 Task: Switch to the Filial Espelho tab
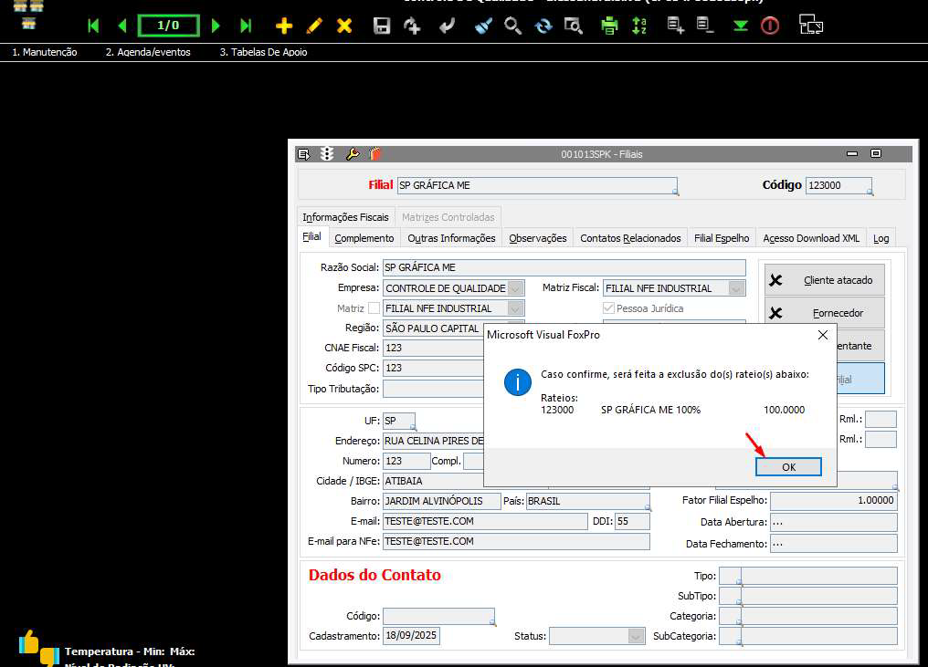pyautogui.click(x=722, y=238)
